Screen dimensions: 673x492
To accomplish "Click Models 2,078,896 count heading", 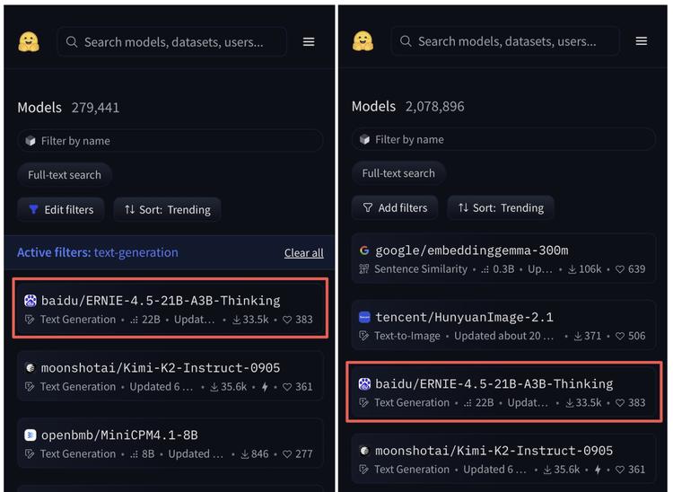I will tap(407, 107).
